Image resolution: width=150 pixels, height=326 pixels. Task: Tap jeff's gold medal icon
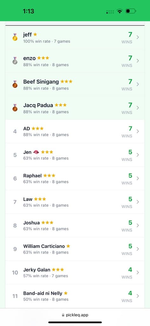[15, 37]
